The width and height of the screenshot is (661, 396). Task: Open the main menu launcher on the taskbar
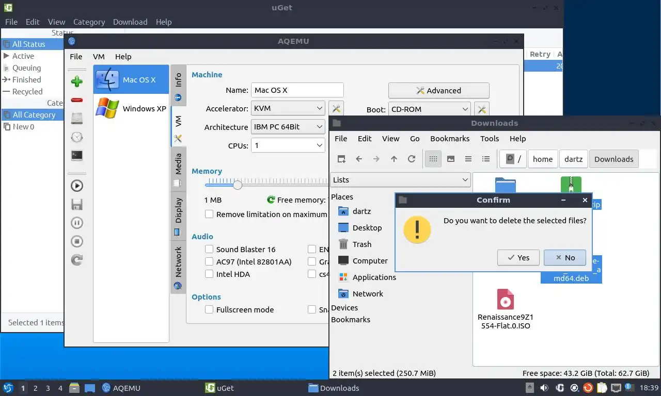[x=8, y=388]
